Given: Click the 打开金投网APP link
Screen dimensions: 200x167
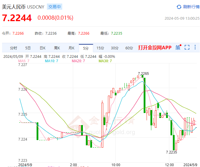Looking at the screenshot, I should click(155, 48).
